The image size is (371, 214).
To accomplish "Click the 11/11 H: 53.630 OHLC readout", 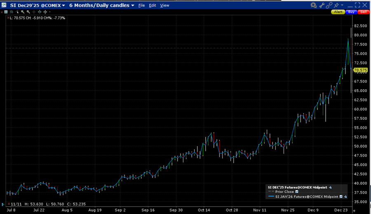I will point(48,204).
